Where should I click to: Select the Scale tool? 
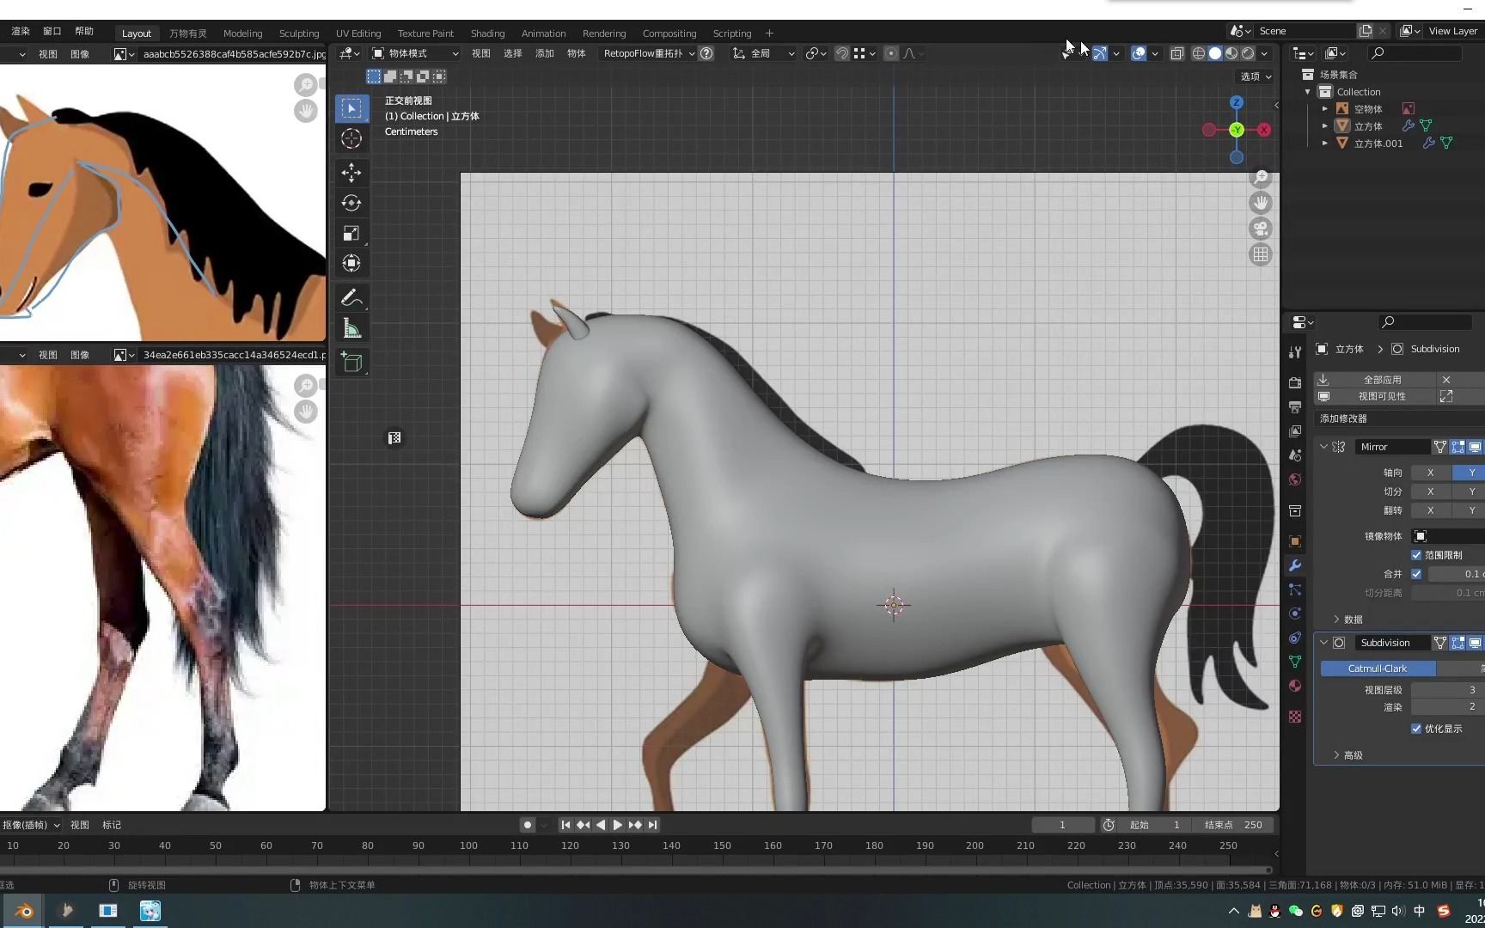[x=351, y=233]
